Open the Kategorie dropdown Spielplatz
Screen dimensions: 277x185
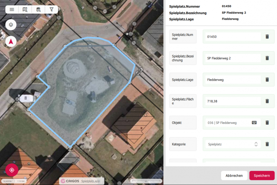click(233, 144)
